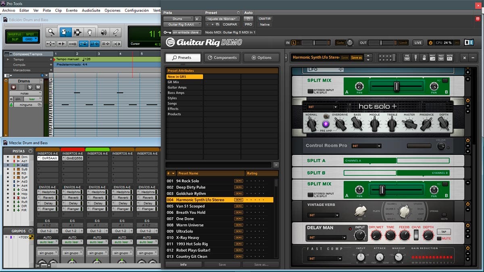This screenshot has height=272, width=484.
Task: Click the preset library folder icon beside COMPAR
Action: tap(217, 25)
